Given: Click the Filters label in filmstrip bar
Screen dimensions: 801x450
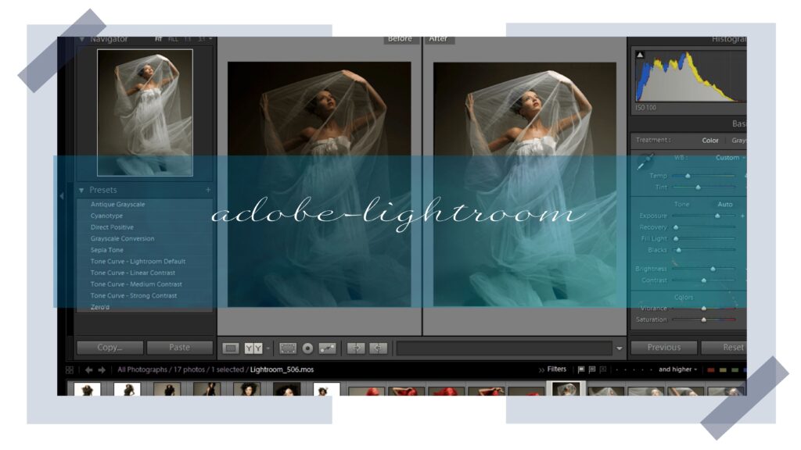Looking at the screenshot, I should click(556, 369).
